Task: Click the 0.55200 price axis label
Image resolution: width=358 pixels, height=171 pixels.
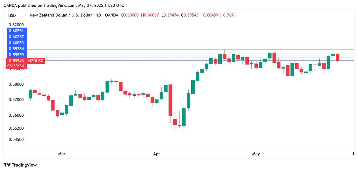Action: 16,128
